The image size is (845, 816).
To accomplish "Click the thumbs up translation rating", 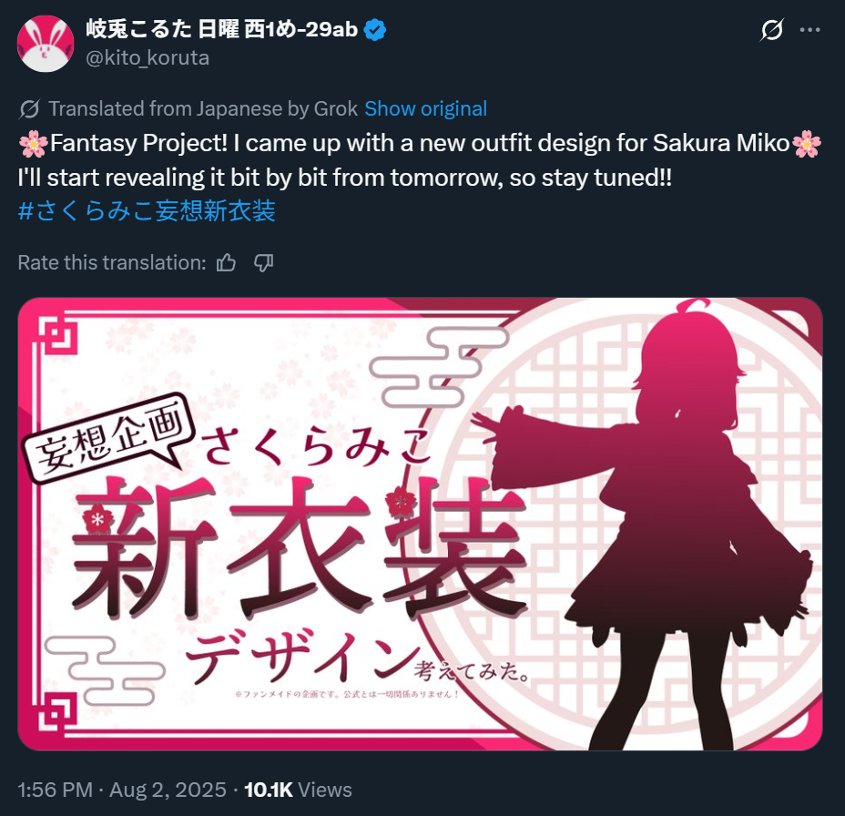I will [x=226, y=263].
